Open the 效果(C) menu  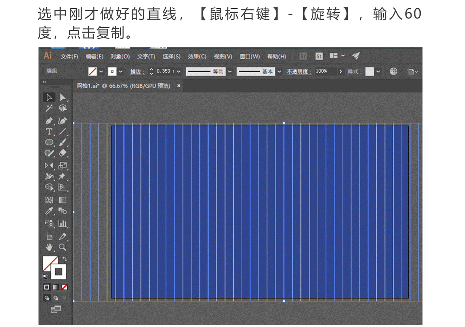[197, 57]
